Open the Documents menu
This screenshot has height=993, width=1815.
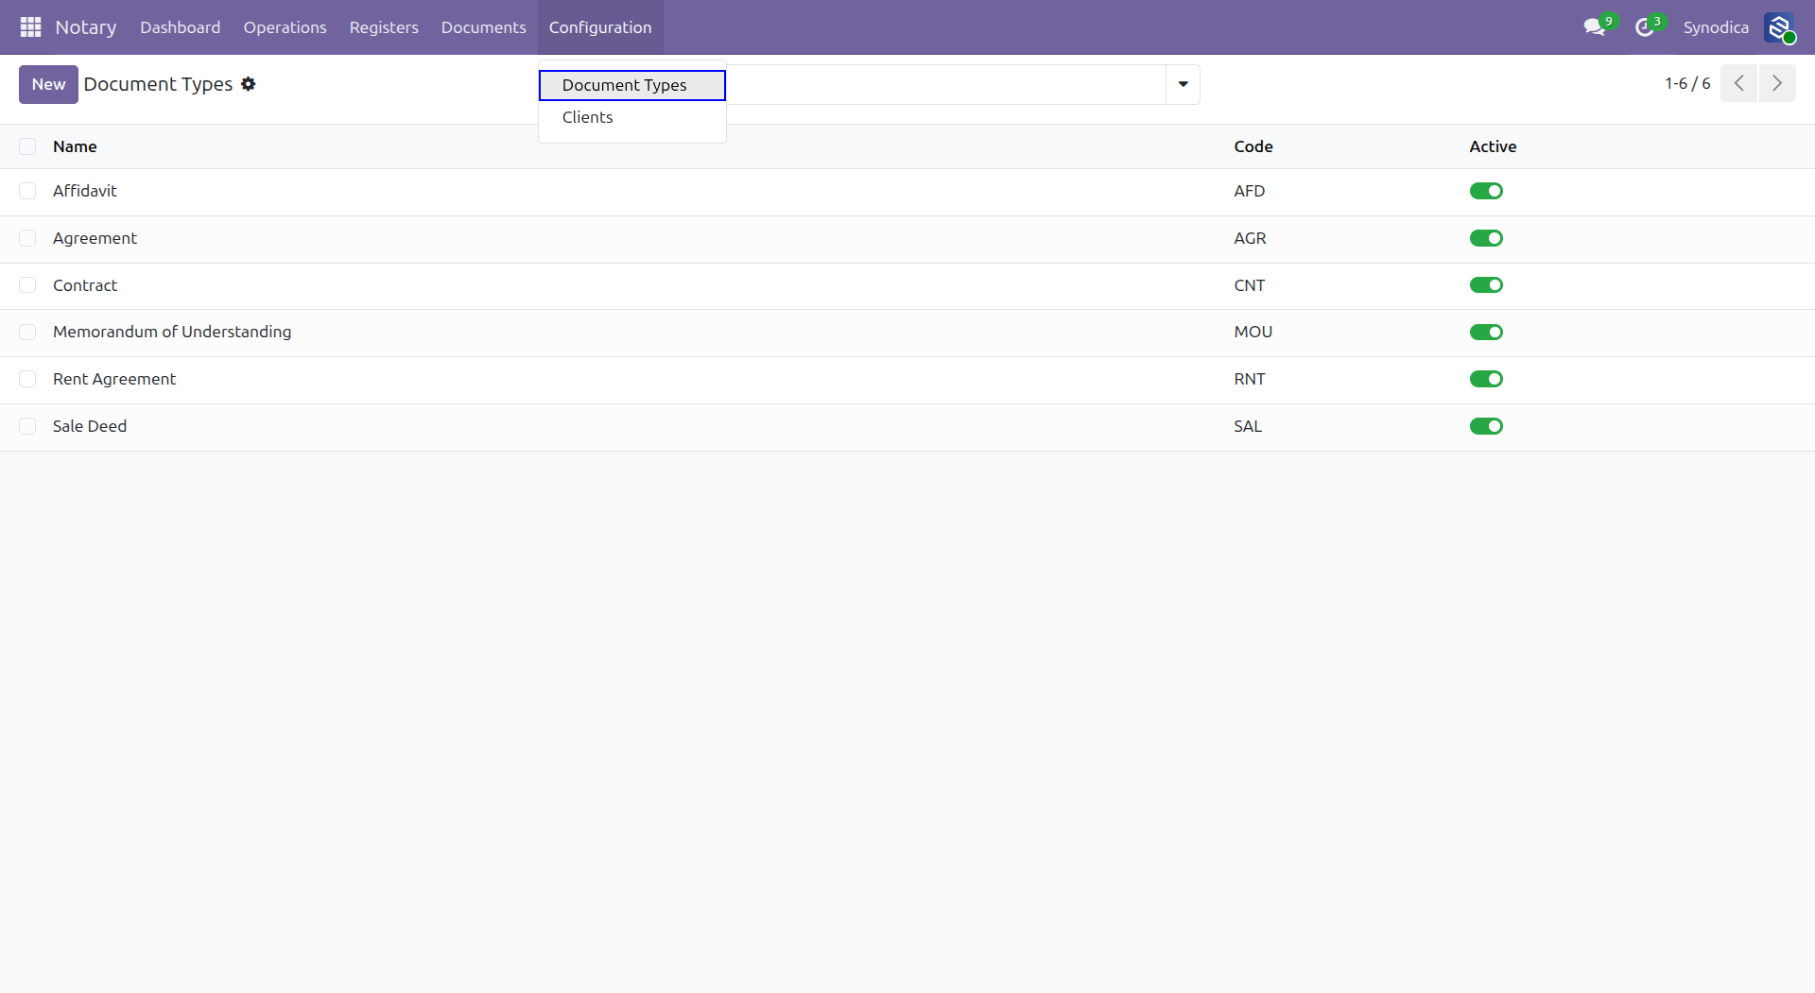click(483, 27)
